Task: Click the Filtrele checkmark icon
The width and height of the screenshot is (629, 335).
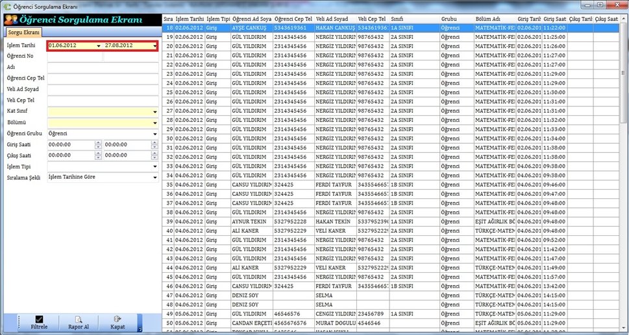Action: coord(39,319)
